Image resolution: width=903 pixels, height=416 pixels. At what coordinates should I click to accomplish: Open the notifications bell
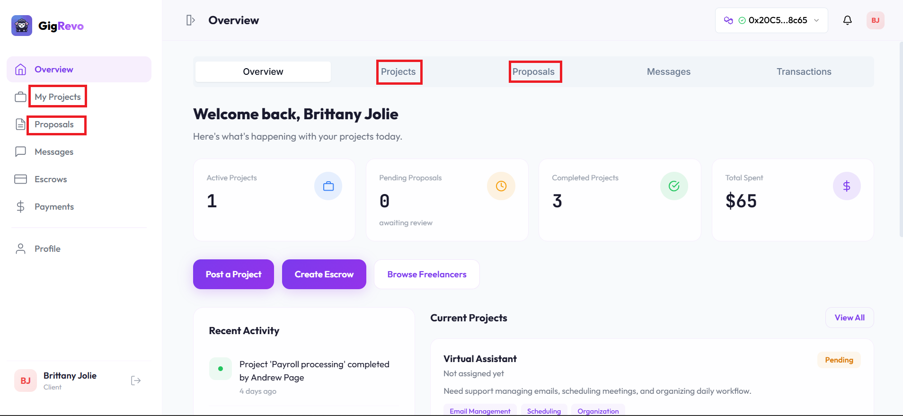[x=848, y=20]
